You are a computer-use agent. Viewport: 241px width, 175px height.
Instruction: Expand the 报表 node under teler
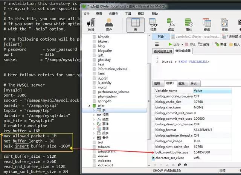click(x=94, y=133)
